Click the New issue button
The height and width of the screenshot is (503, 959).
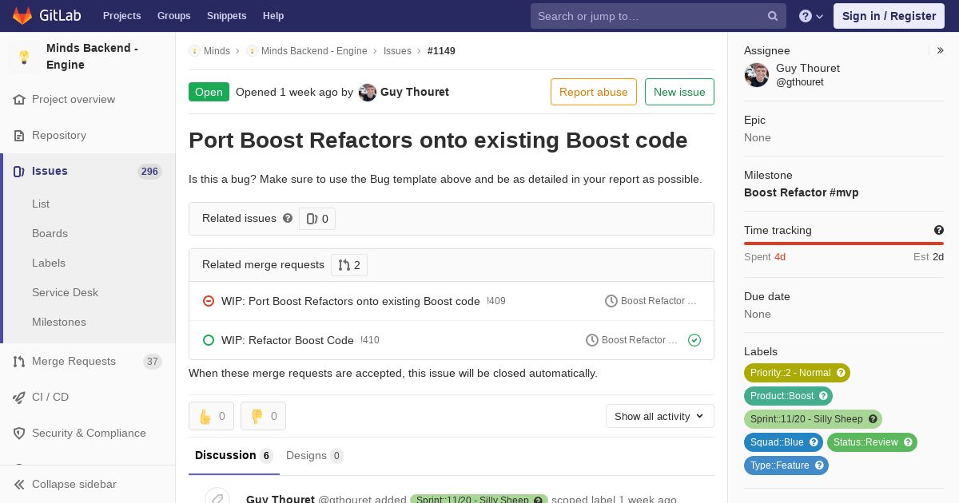coord(679,92)
